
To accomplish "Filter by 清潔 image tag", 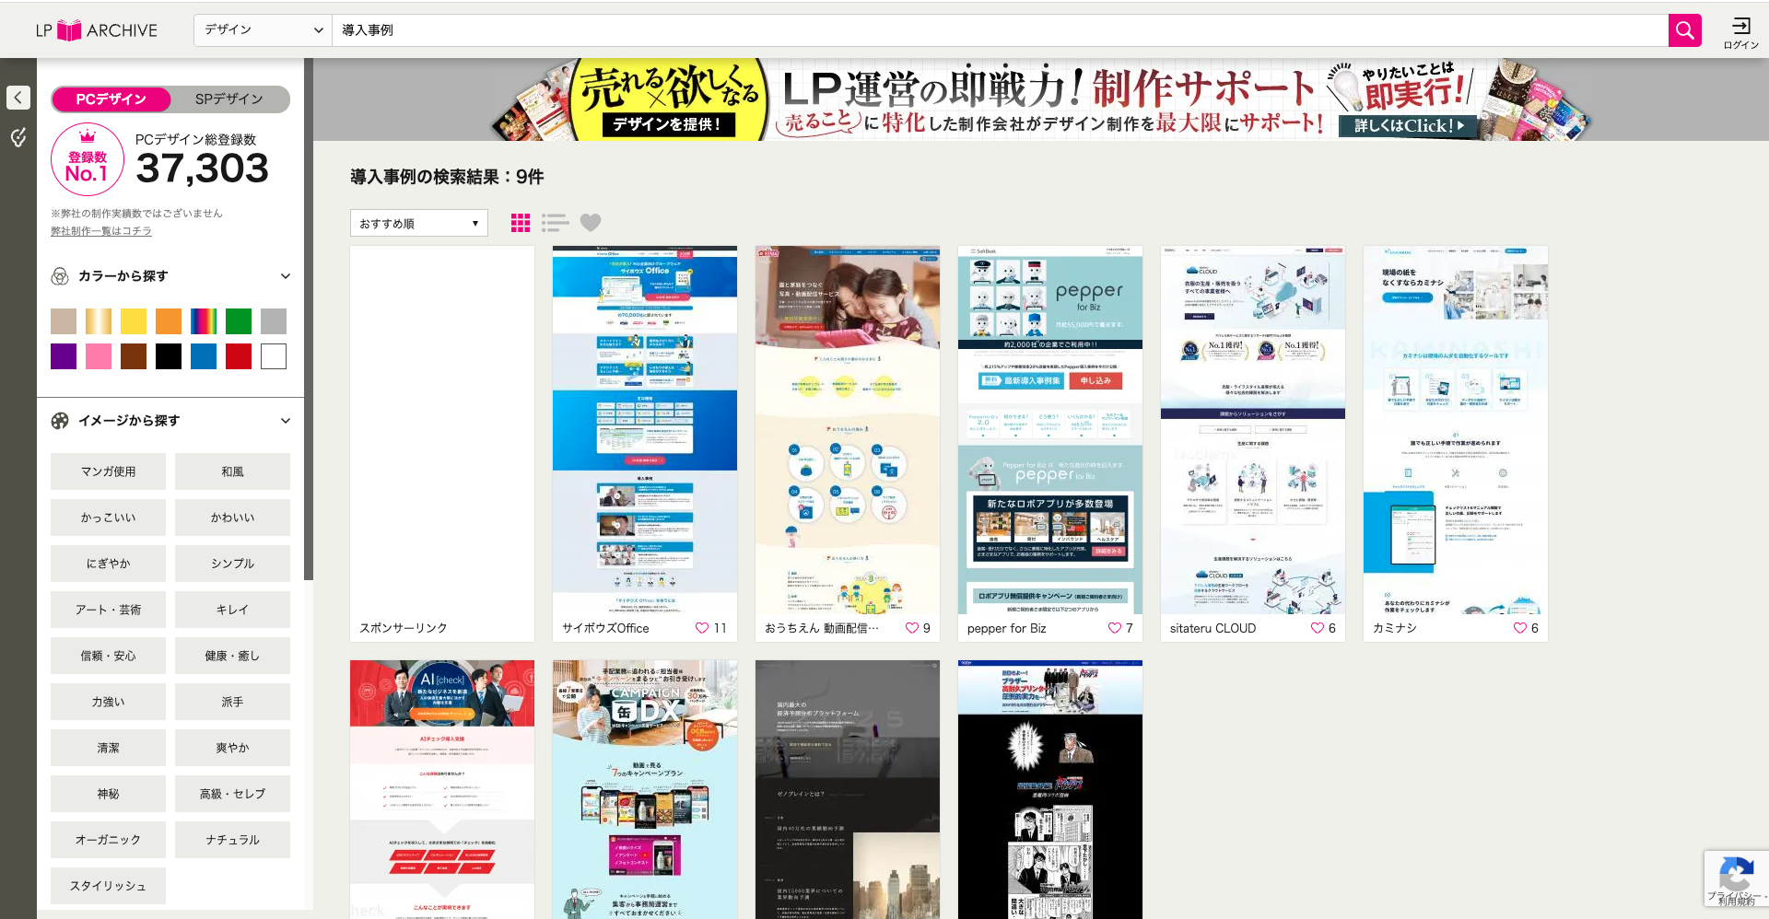I will coord(108,748).
